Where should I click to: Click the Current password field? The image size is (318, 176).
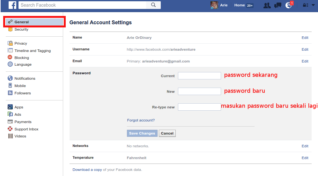tap(199, 76)
